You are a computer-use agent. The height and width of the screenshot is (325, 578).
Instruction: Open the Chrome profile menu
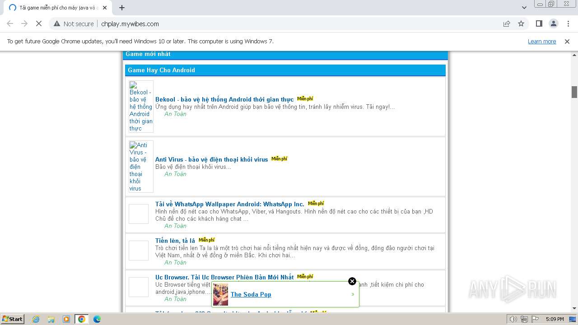point(553,23)
